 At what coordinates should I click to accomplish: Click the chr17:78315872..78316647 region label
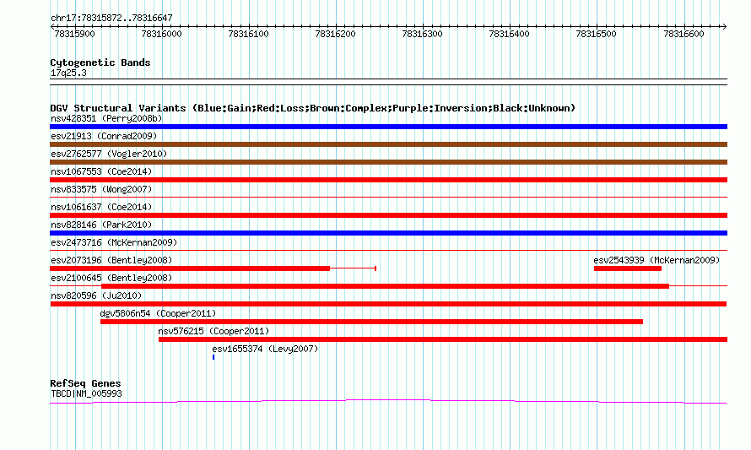(111, 19)
